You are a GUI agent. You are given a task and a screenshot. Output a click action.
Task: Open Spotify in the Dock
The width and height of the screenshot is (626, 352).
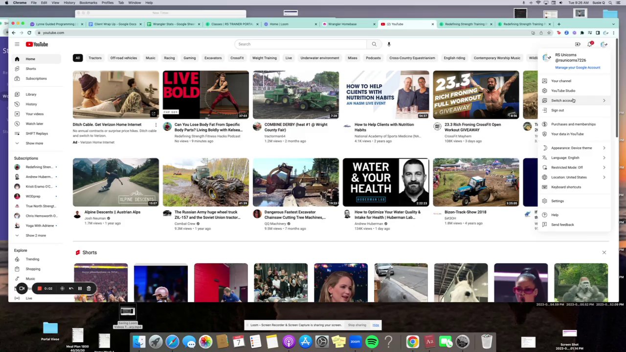tap(372, 342)
